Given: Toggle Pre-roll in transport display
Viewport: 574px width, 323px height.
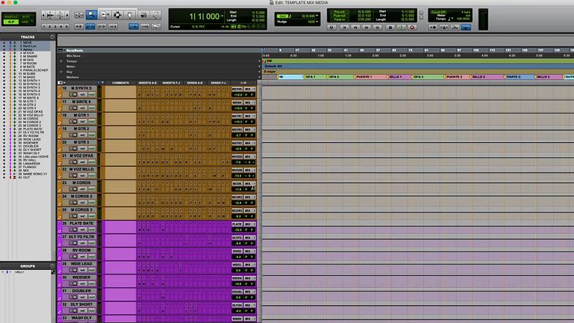Looking at the screenshot, I should pyautogui.click(x=339, y=12).
